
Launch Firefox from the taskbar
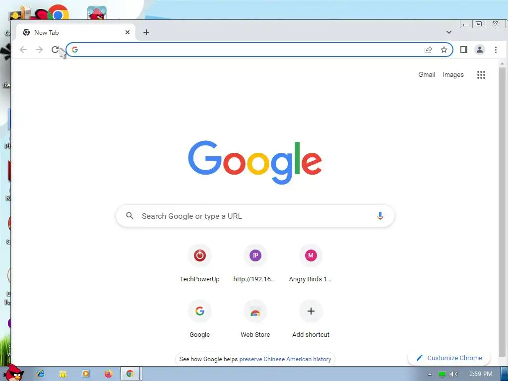coord(109,374)
